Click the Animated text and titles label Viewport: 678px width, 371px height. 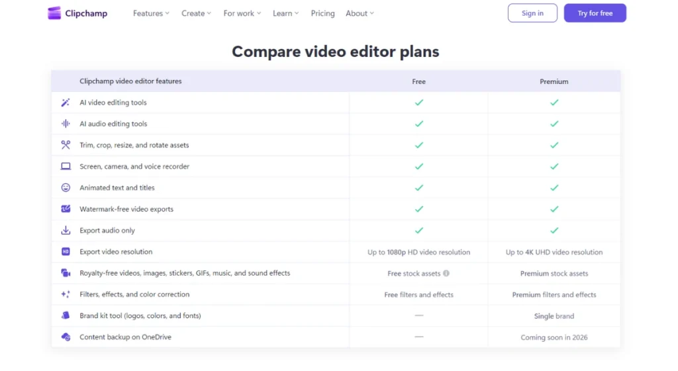pyautogui.click(x=117, y=187)
